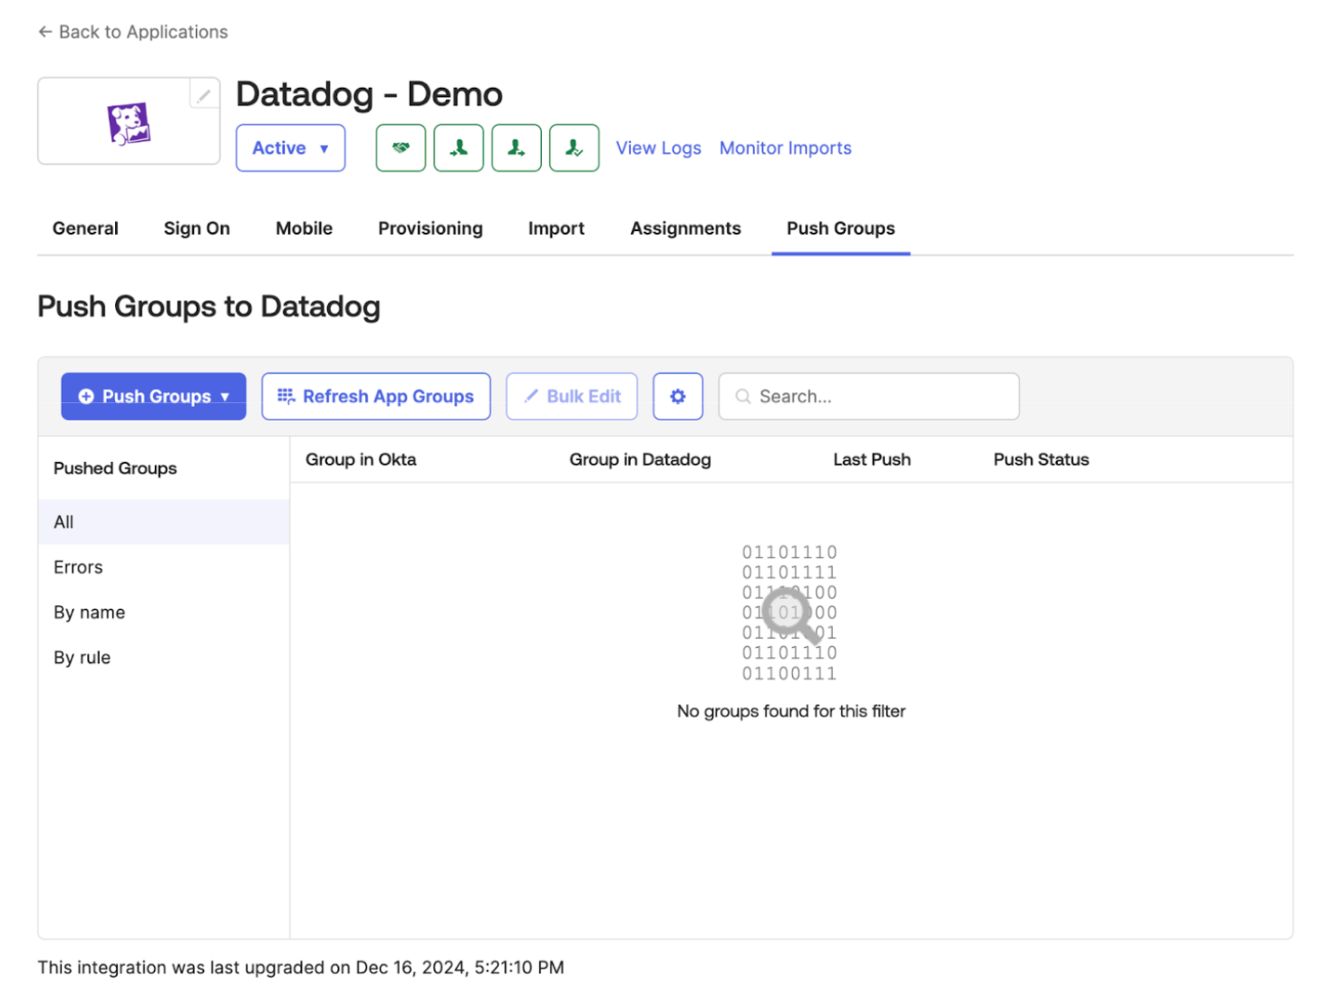Select the Import tab
Screen dimensions: 1326x1004
coord(557,228)
